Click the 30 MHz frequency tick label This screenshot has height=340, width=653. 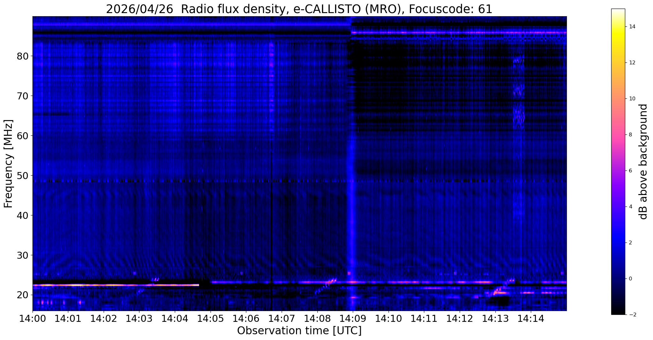click(23, 255)
